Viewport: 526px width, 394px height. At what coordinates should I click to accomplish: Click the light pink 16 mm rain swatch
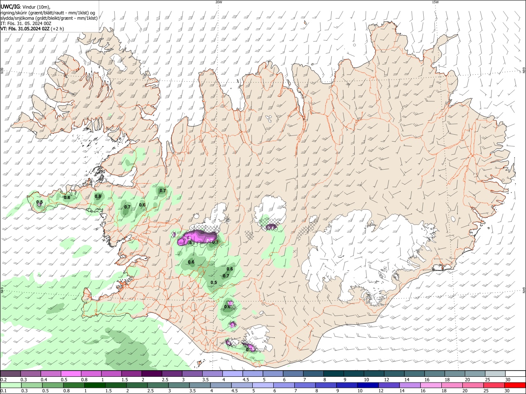pos(431,385)
